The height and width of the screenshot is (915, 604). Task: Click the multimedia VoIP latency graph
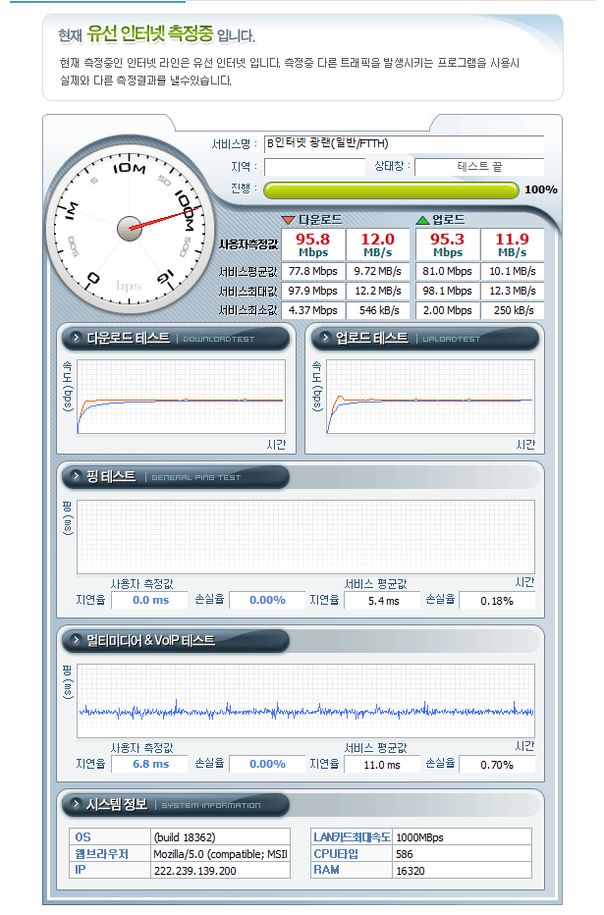[305, 702]
